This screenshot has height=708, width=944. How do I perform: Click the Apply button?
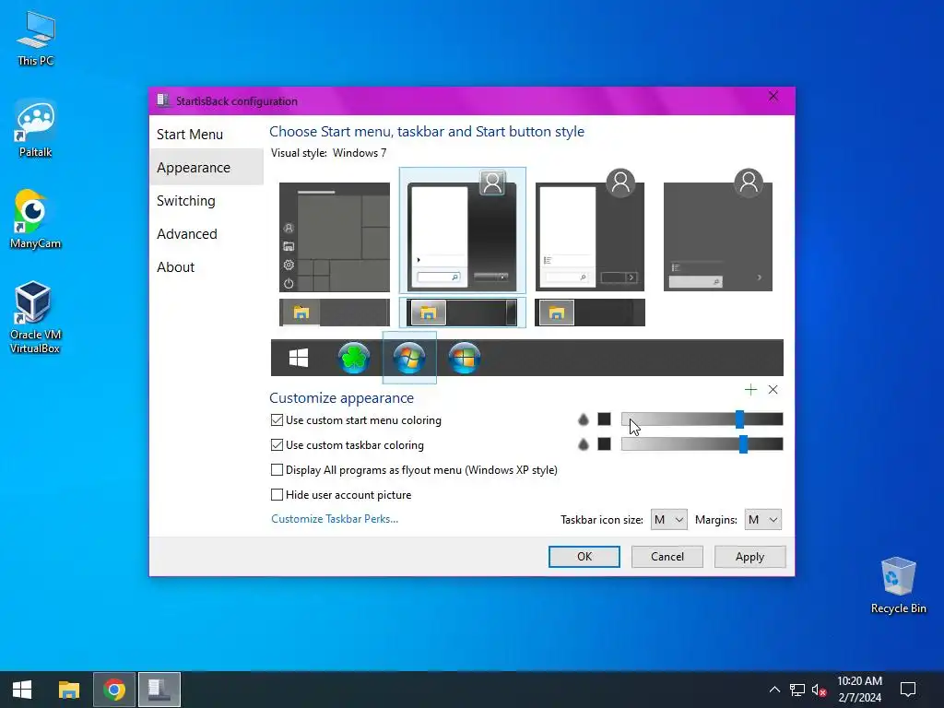tap(749, 557)
